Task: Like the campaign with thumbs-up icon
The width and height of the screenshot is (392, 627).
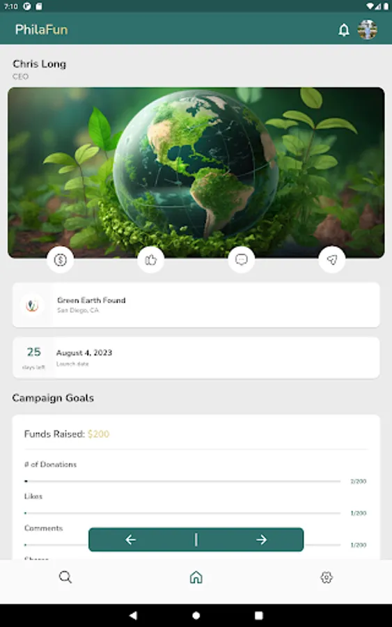Action: (x=150, y=260)
